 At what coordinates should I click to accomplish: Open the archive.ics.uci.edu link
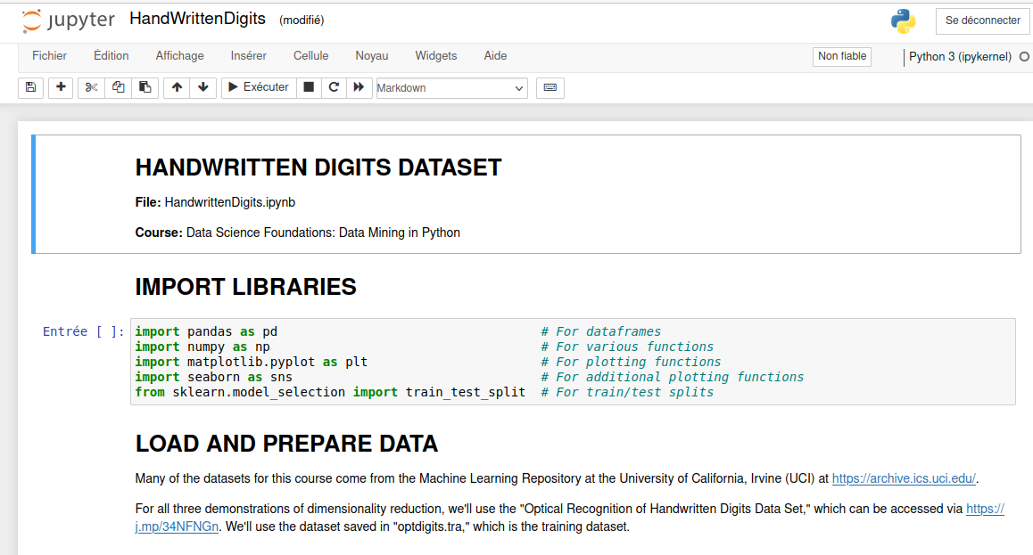point(905,478)
